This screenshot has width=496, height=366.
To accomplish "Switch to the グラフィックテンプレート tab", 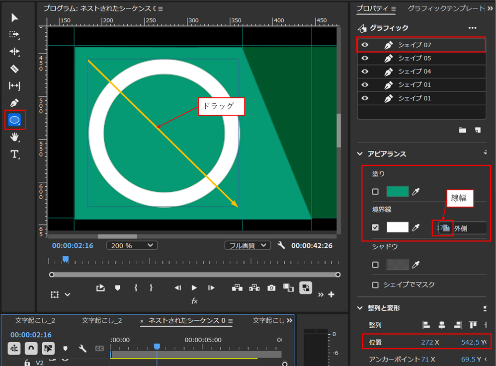I will (x=445, y=8).
